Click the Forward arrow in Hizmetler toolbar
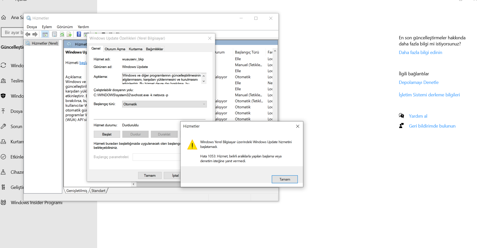 coord(35,34)
